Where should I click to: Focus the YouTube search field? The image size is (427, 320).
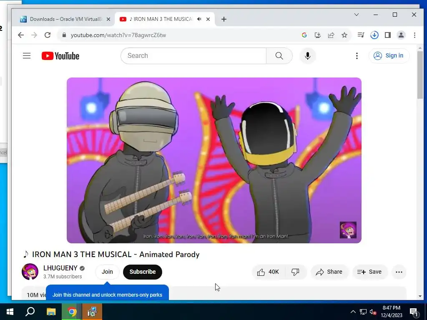(193, 56)
